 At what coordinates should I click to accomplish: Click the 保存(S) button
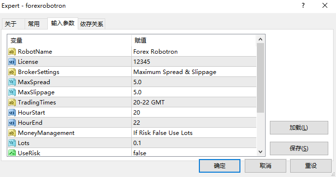click(x=299, y=148)
